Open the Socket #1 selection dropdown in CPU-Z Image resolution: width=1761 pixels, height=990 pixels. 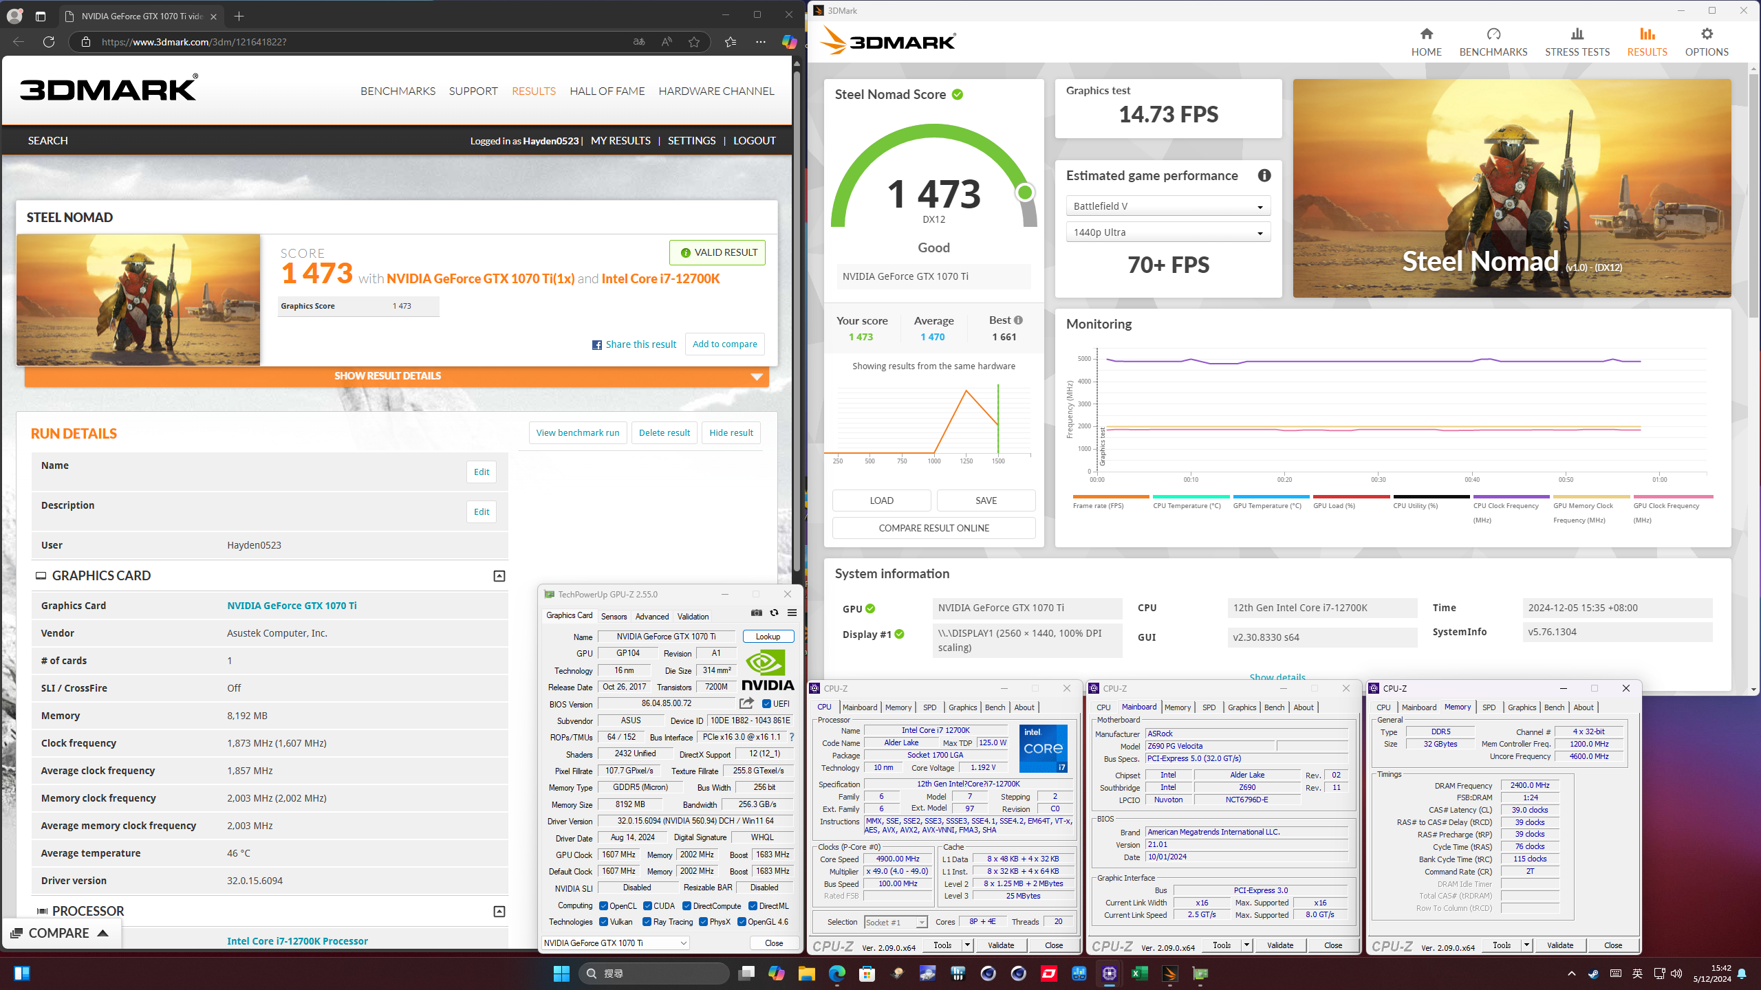coord(896,922)
